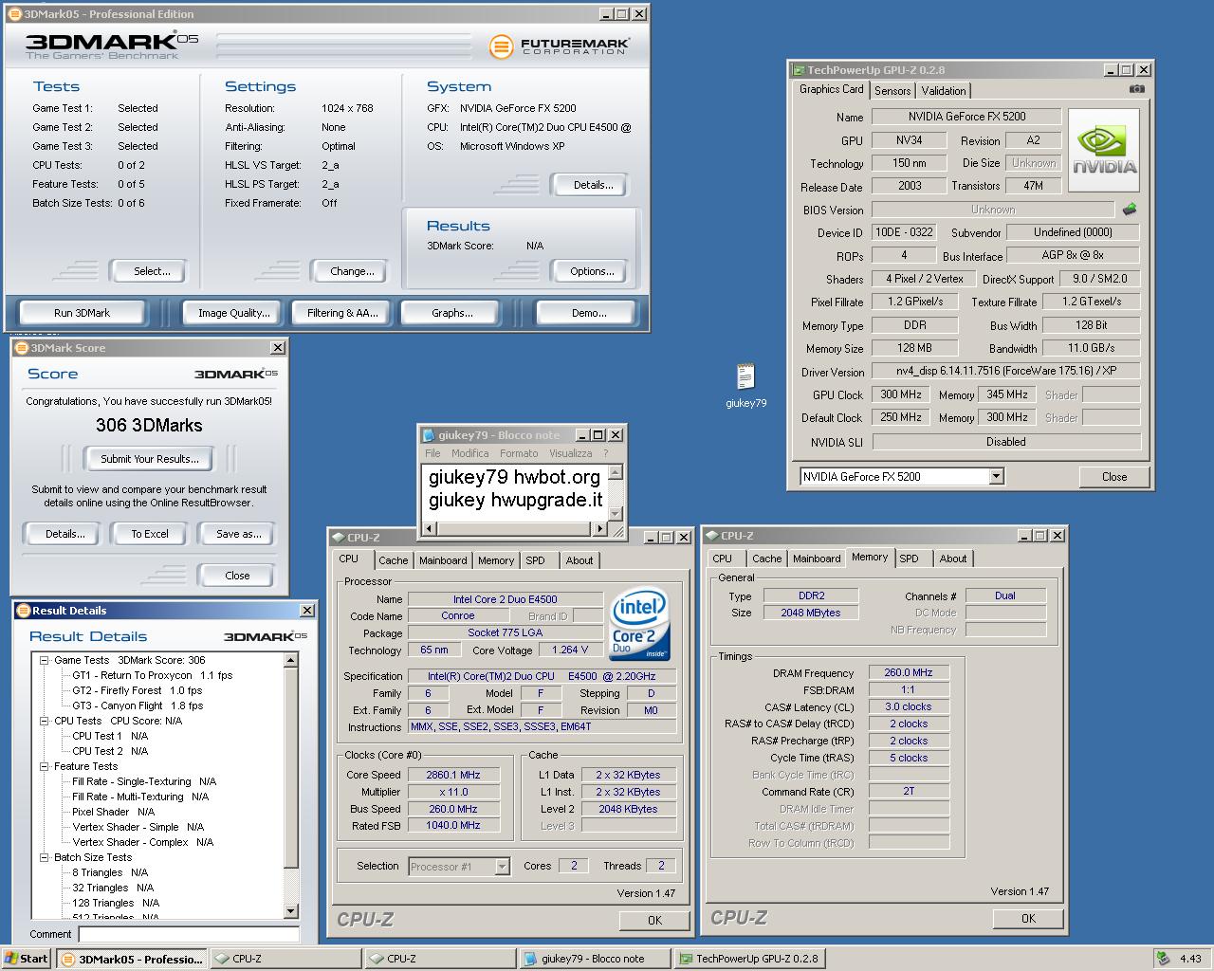Select the GT2 - Firefly Forest row
Viewport: 1214px width, 971px height.
[x=138, y=690]
